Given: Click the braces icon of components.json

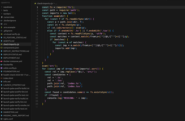Looking at the screenshot, I should [2, 48].
